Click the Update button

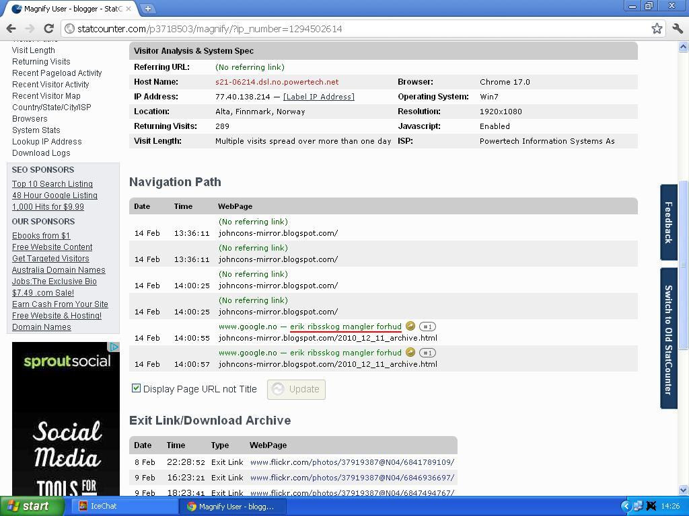296,389
